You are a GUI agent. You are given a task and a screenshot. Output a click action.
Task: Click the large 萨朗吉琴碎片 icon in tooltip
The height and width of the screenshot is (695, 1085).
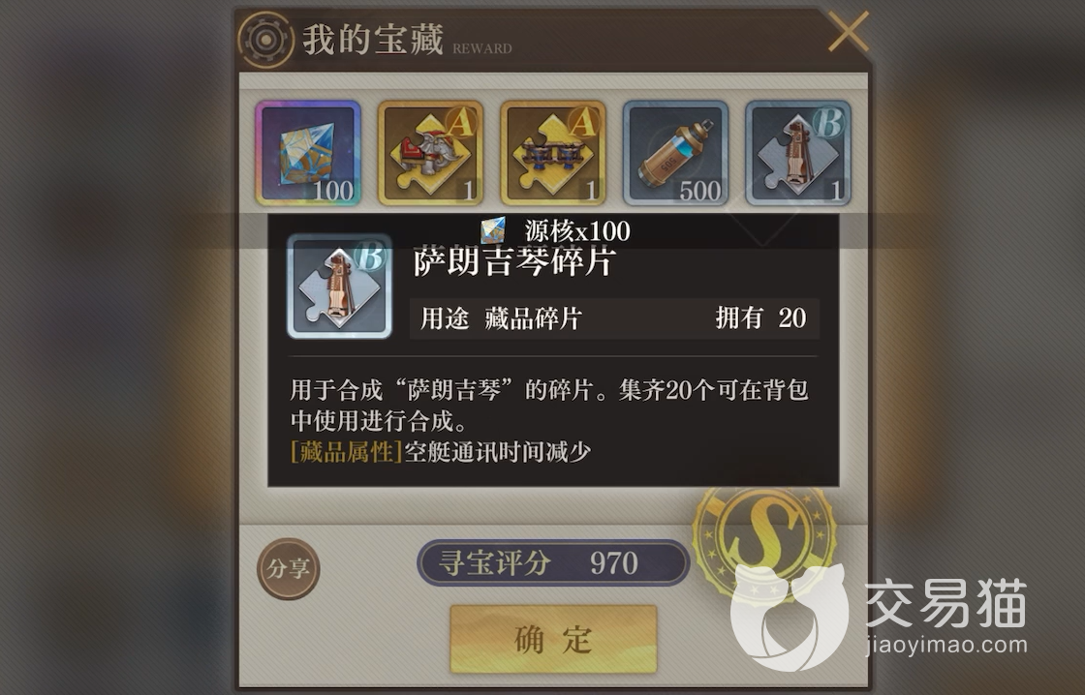click(340, 287)
